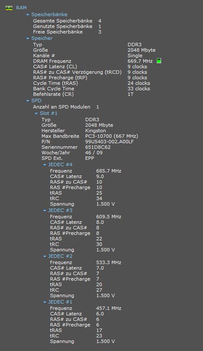Collapse the JEDEC #3 profile
The width and height of the screenshot is (203, 351).
tap(45, 211)
